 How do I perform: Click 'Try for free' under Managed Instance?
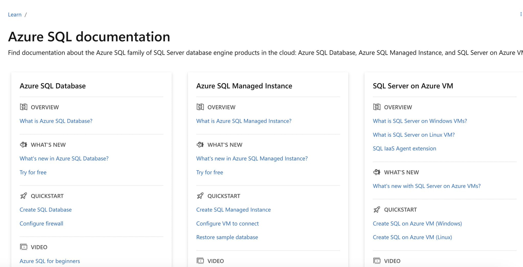tap(209, 172)
